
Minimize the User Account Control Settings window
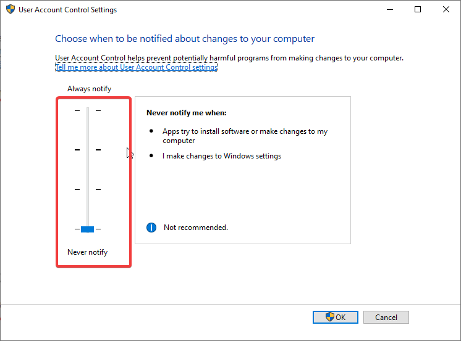[x=390, y=9]
